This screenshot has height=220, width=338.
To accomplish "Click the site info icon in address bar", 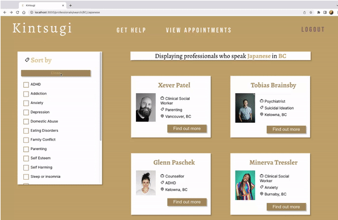I will coord(31,13).
